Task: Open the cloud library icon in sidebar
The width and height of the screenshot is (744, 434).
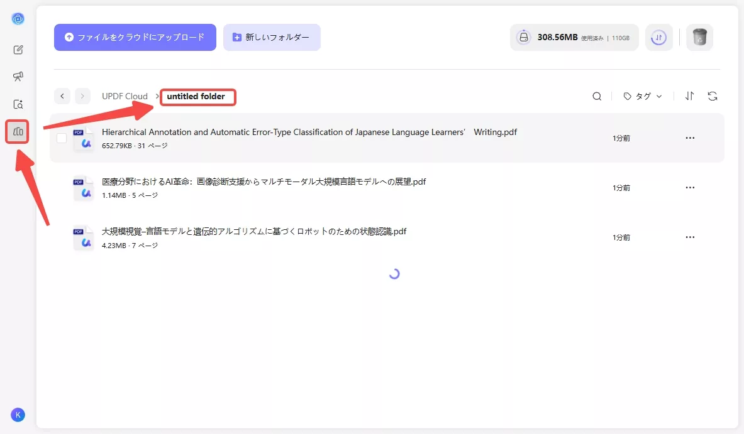Action: click(17, 131)
